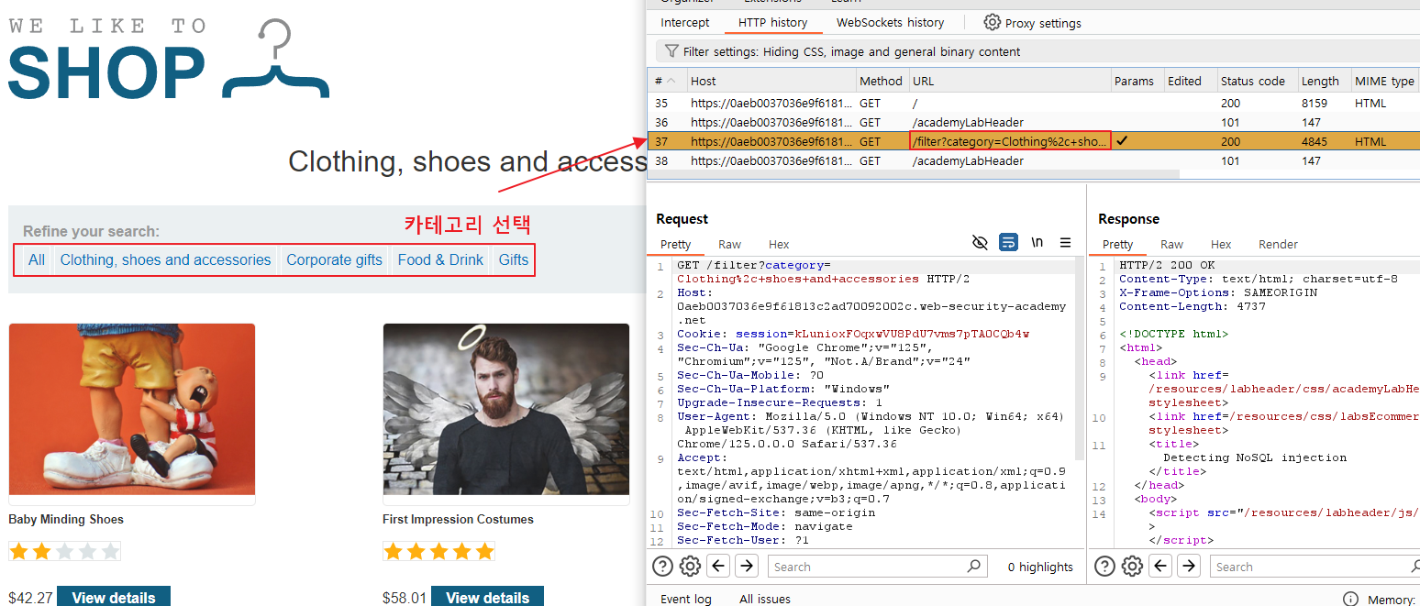
Task: Sort by the Host column header
Action: point(771,81)
